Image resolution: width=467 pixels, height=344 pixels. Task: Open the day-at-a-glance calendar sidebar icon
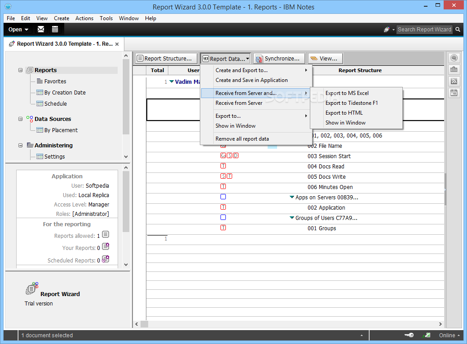coord(454,93)
